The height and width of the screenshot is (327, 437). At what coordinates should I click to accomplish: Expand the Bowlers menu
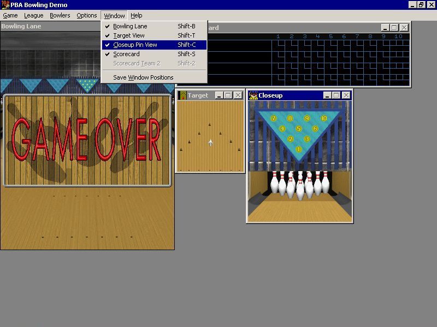tap(60, 16)
